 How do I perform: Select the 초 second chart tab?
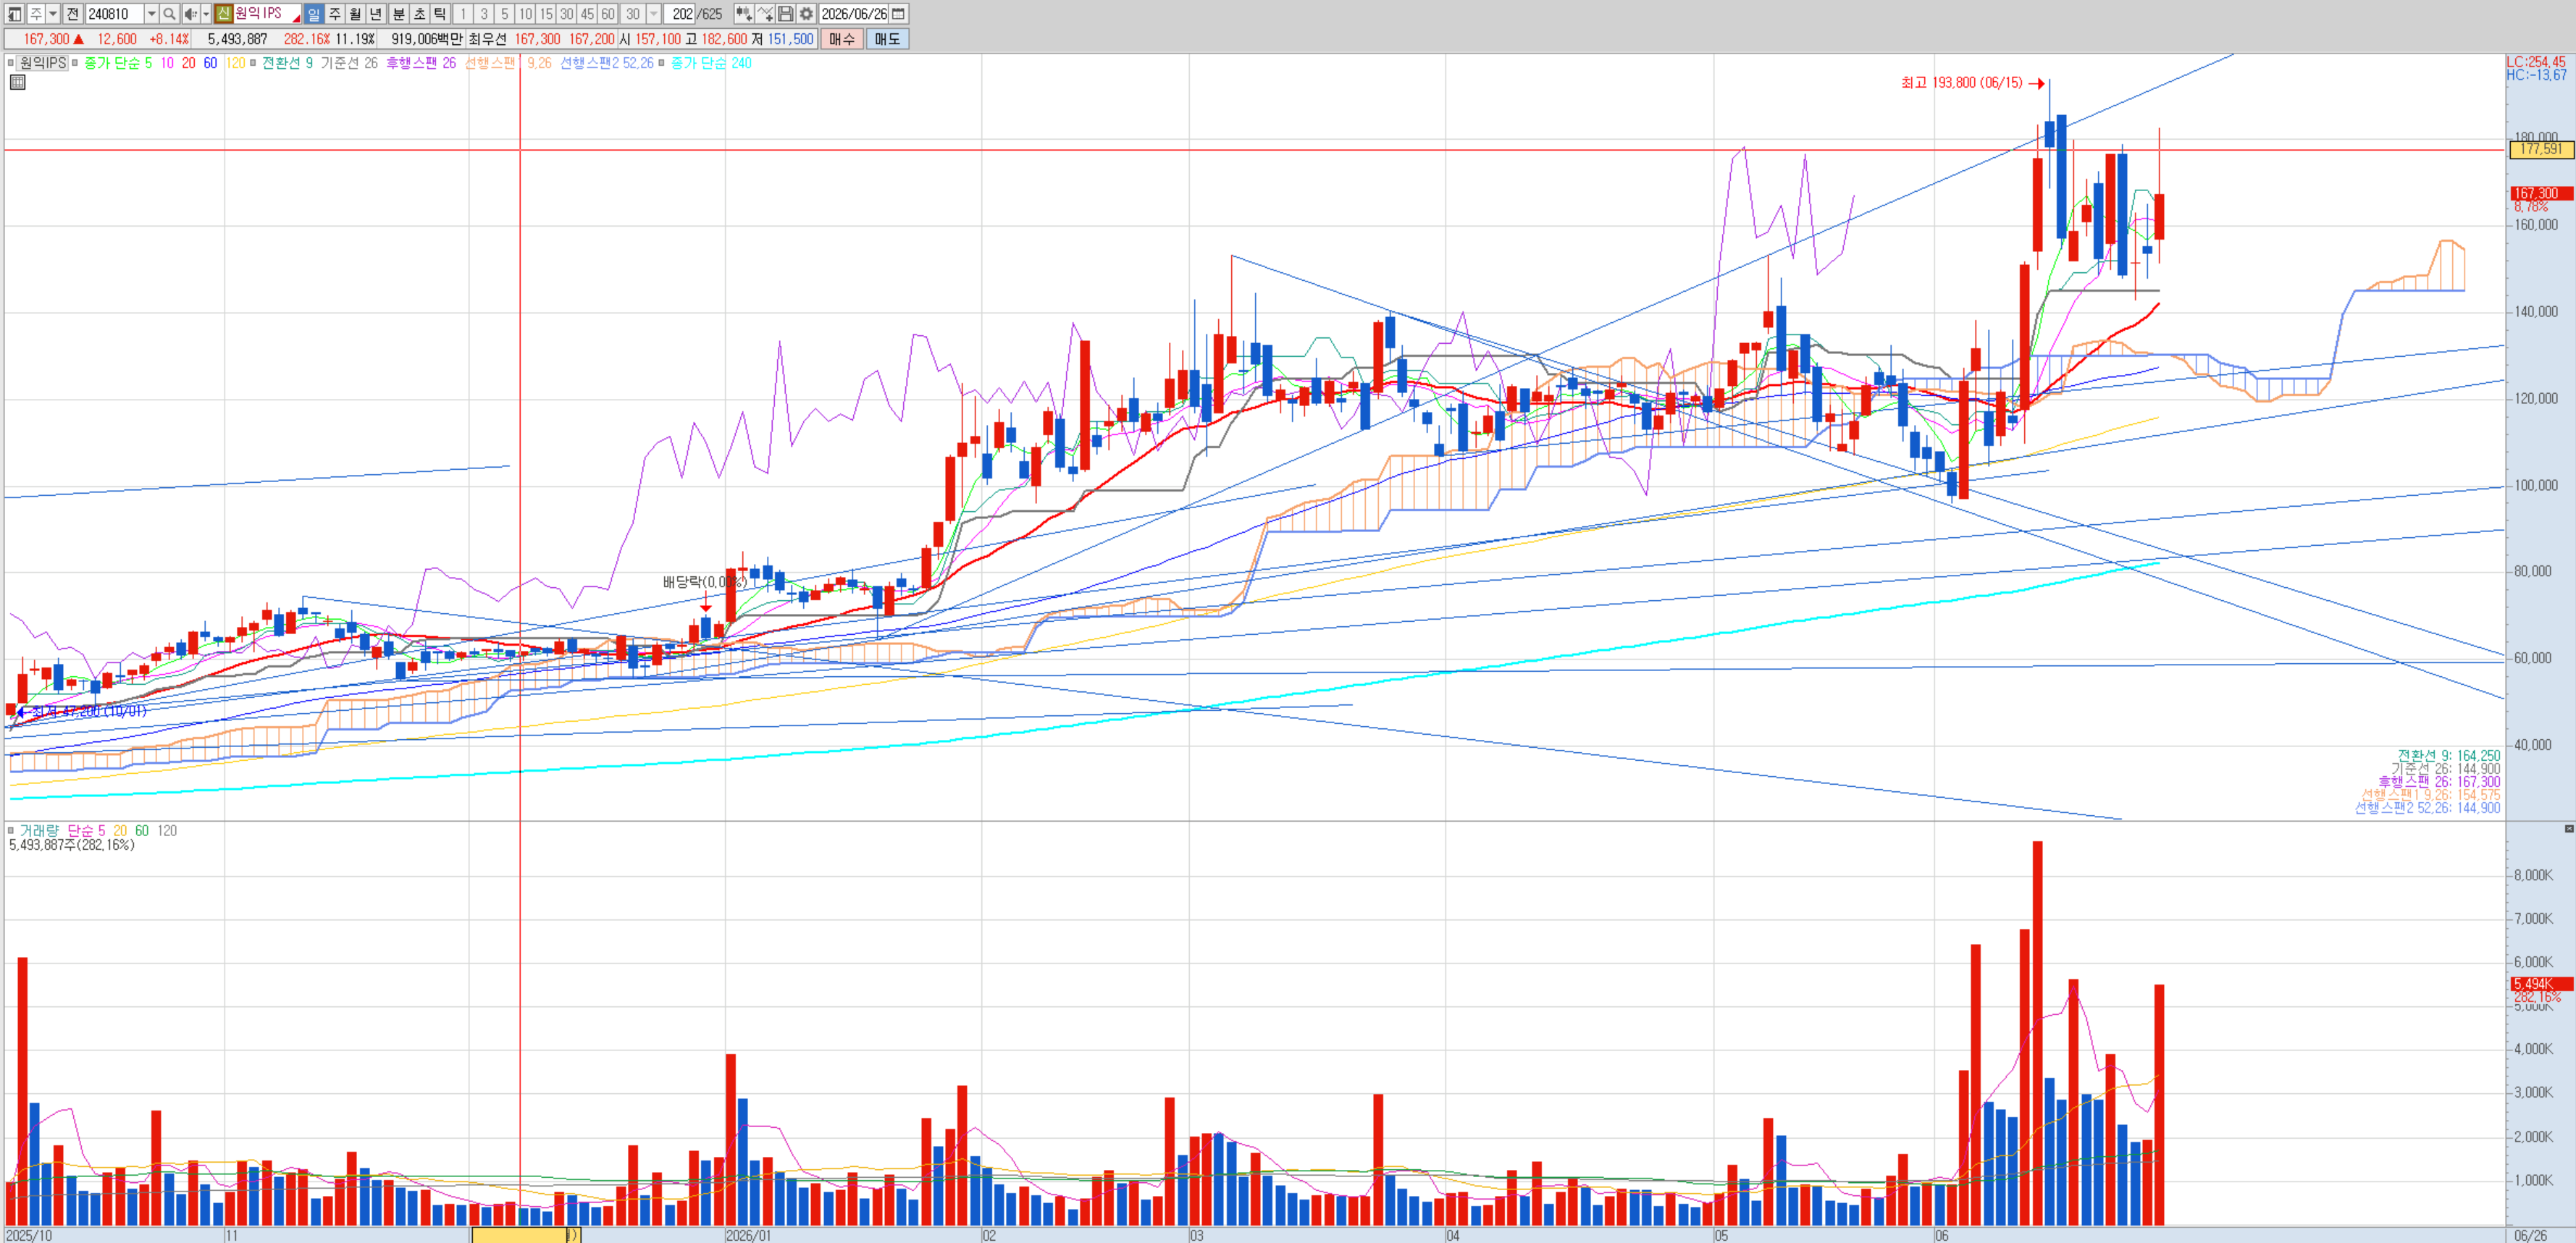(x=420, y=14)
